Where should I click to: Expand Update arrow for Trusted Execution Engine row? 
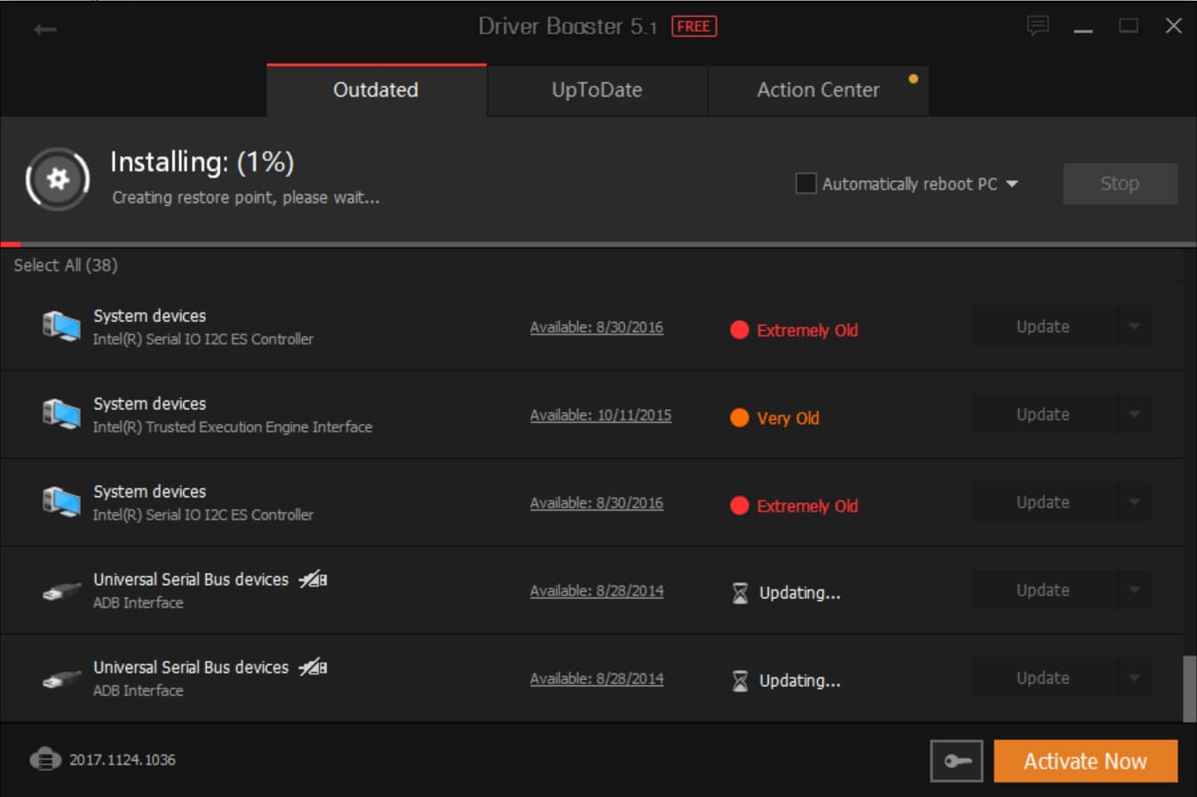pyautogui.click(x=1134, y=414)
